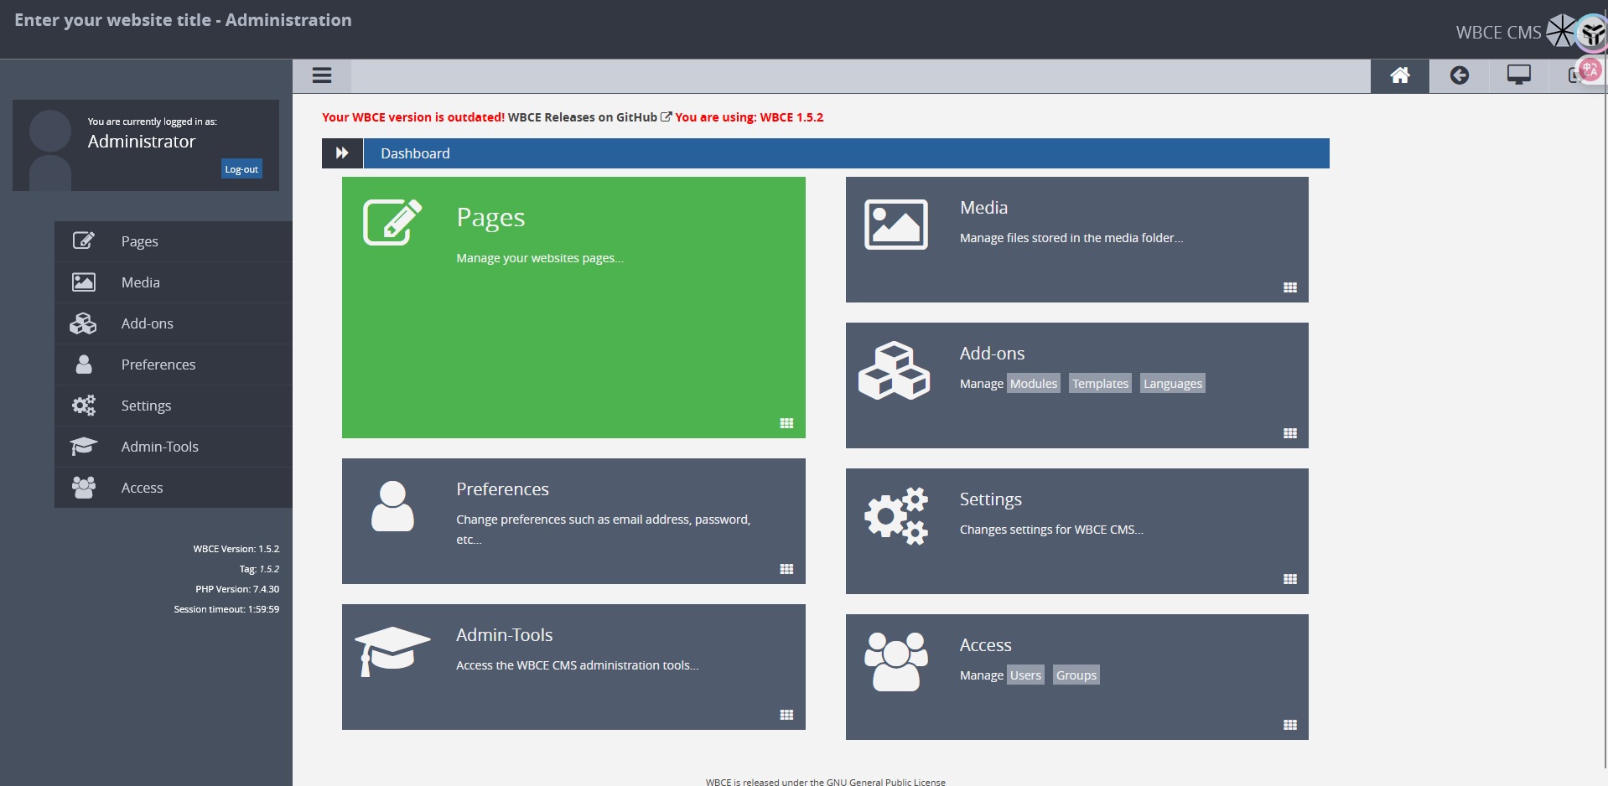Open Preferences from the sidebar menu
This screenshot has height=786, width=1608.
(158, 365)
